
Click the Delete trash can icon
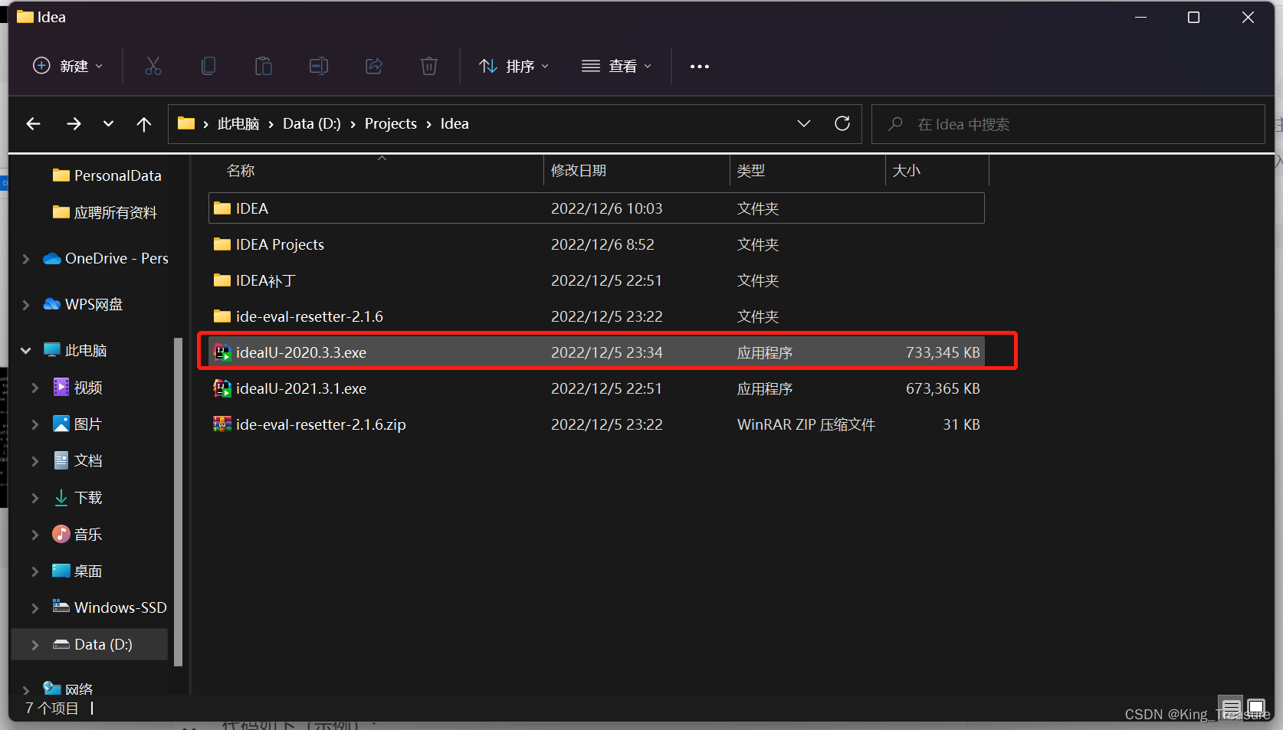(x=429, y=66)
